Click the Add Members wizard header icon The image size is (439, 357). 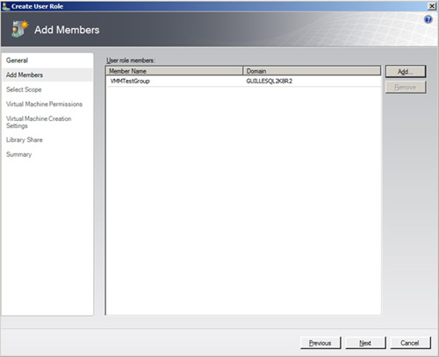(x=19, y=29)
